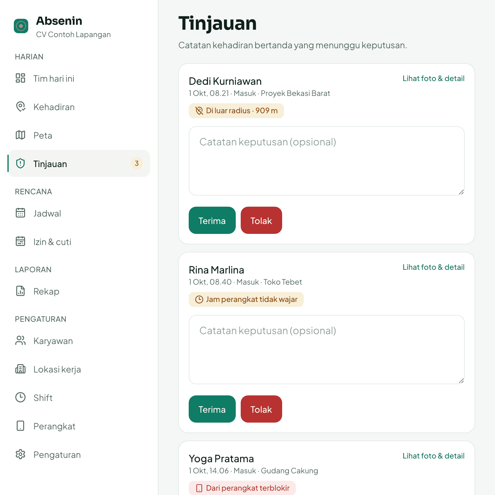Viewport: 495px width, 495px height.
Task: Click the Absenin app logo icon
Action: click(21, 26)
